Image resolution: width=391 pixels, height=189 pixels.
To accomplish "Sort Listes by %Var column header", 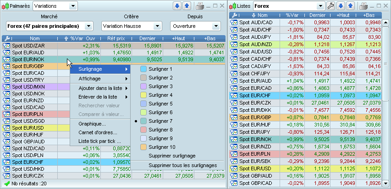I will point(292,15).
